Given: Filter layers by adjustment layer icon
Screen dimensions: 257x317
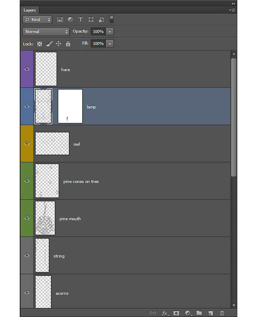Looking at the screenshot, I should click(70, 19).
